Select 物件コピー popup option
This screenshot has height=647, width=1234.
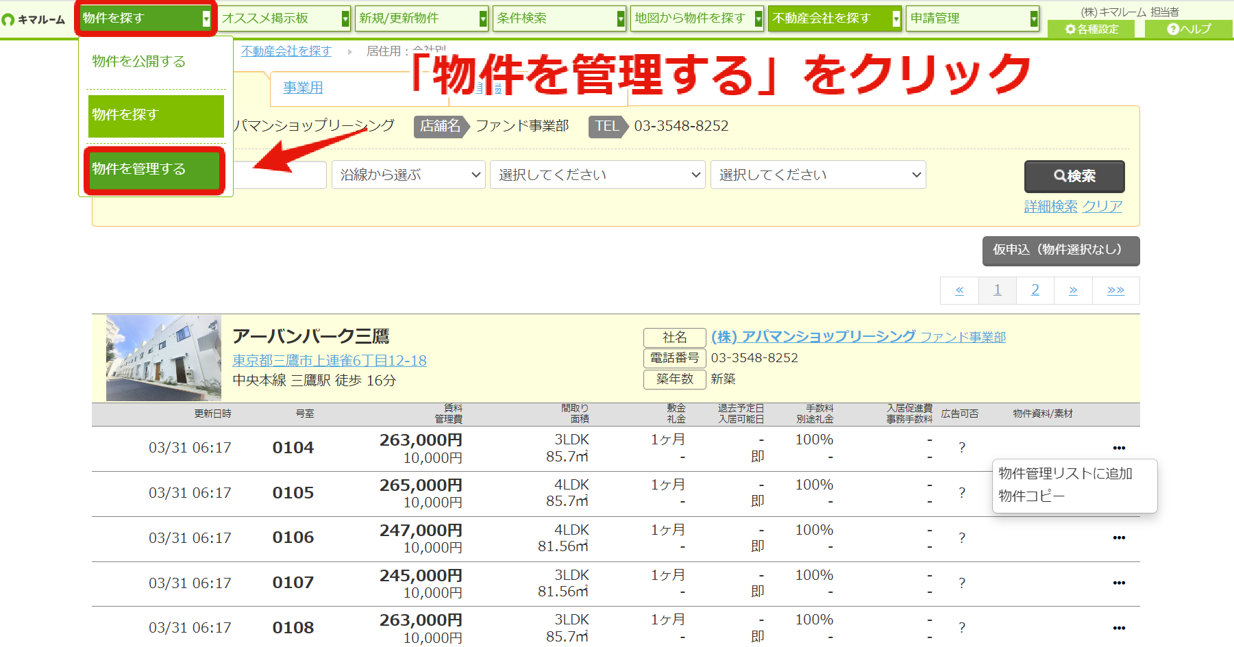1032,496
